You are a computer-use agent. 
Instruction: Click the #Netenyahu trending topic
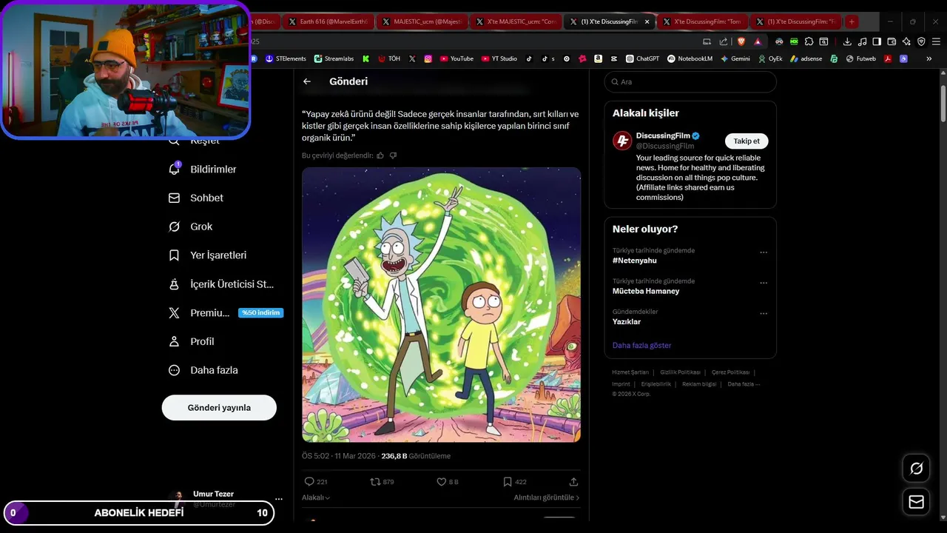[x=635, y=261]
